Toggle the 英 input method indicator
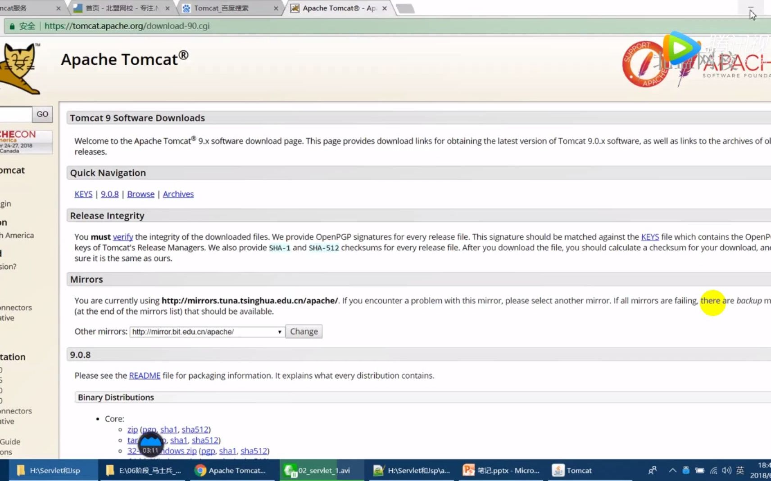 click(x=740, y=470)
